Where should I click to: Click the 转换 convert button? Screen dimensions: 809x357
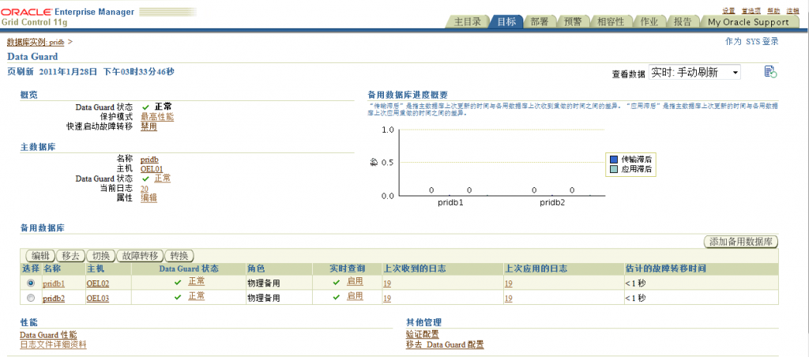pyautogui.click(x=179, y=255)
